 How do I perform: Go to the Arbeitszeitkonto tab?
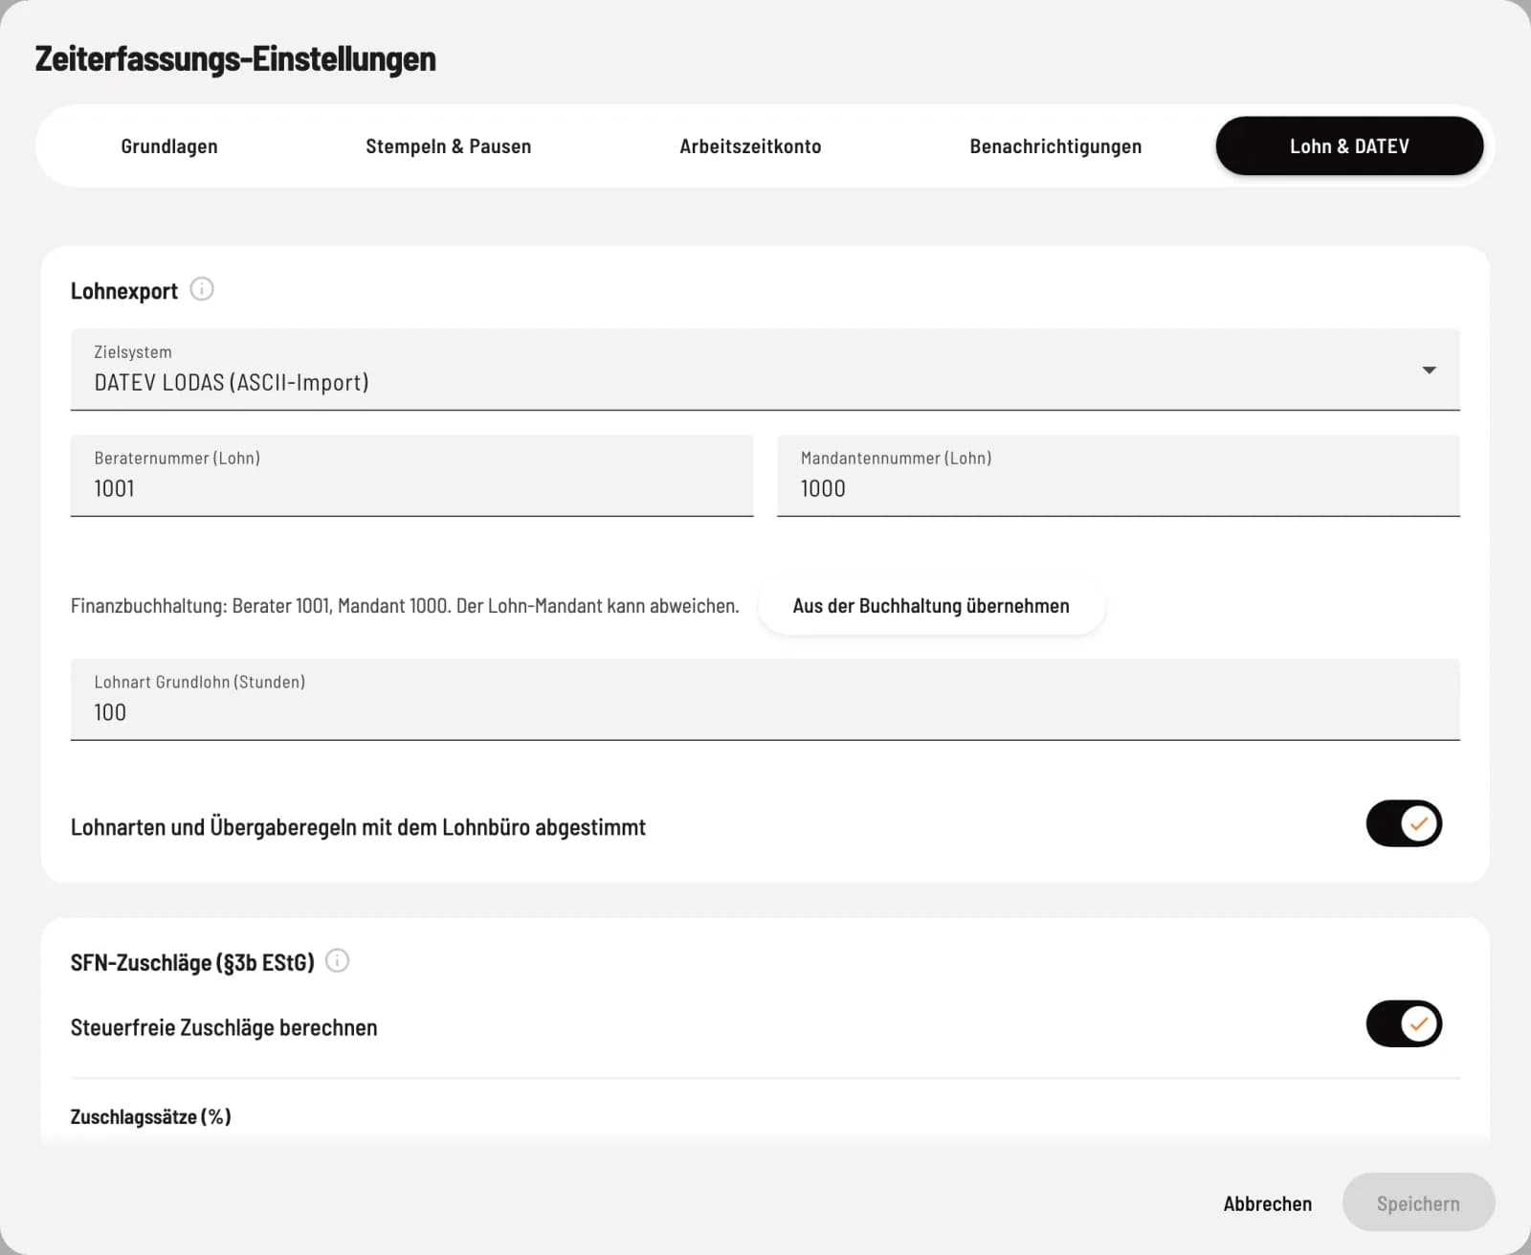pos(750,146)
